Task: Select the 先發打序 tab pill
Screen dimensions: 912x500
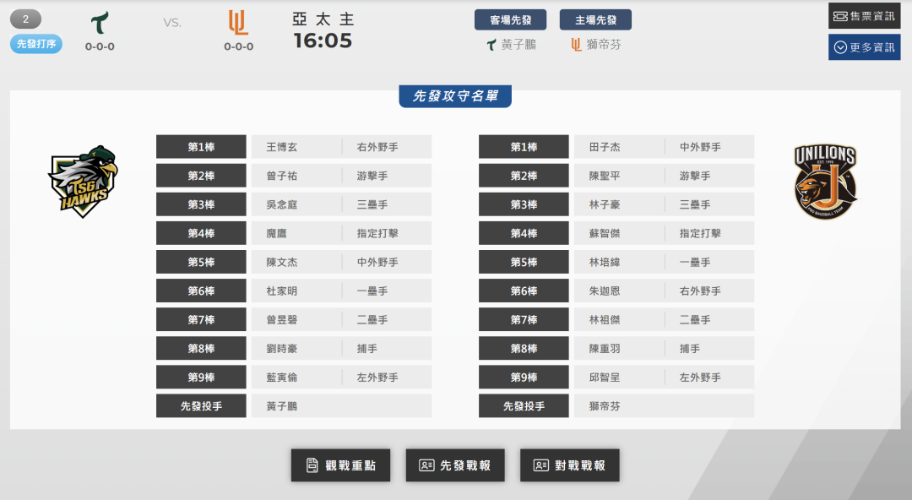Action: pyautogui.click(x=36, y=44)
